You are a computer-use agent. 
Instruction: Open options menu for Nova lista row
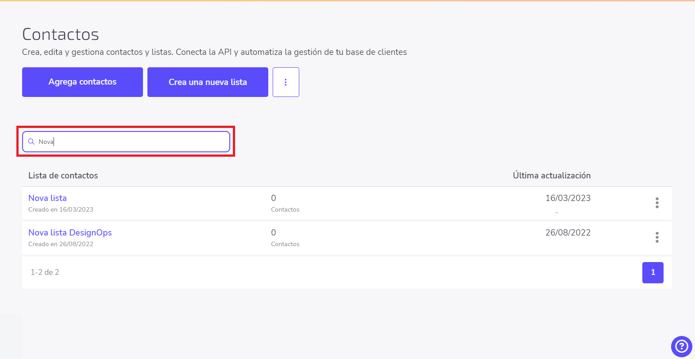coord(657,203)
